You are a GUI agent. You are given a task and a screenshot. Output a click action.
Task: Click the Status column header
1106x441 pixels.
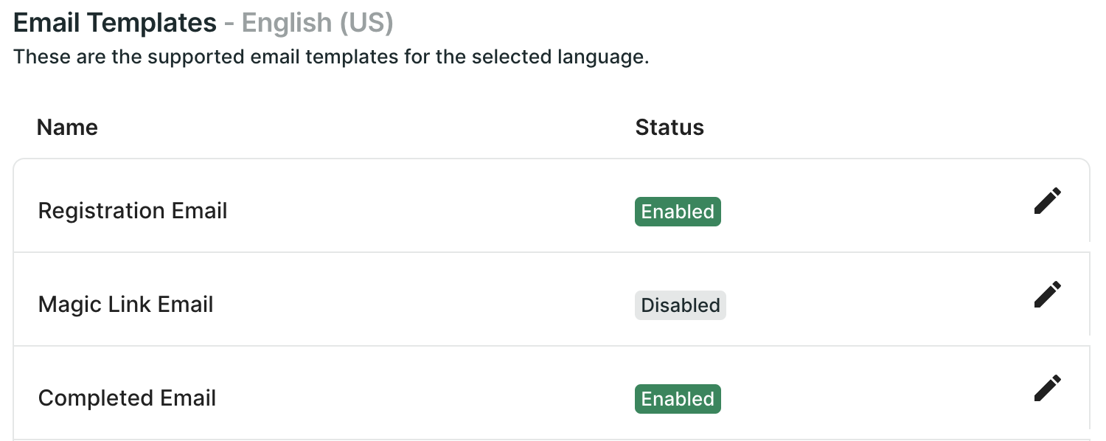tap(669, 128)
